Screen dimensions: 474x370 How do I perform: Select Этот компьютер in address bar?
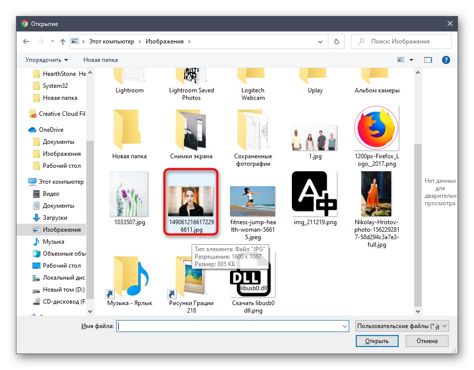coord(112,41)
